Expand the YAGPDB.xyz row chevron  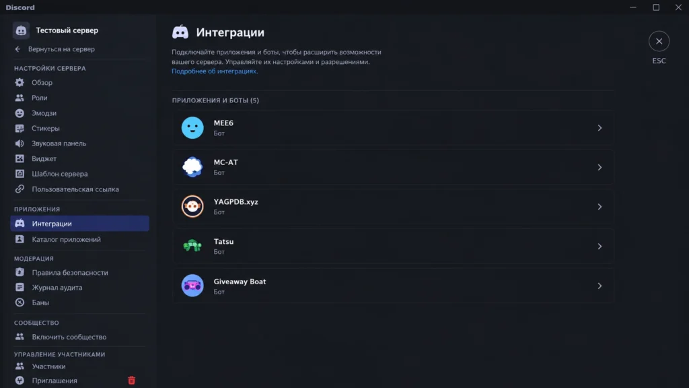tap(600, 207)
